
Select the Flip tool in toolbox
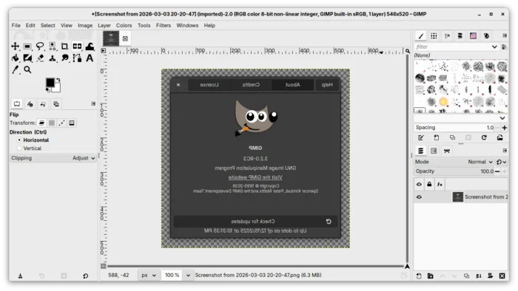coord(77,46)
